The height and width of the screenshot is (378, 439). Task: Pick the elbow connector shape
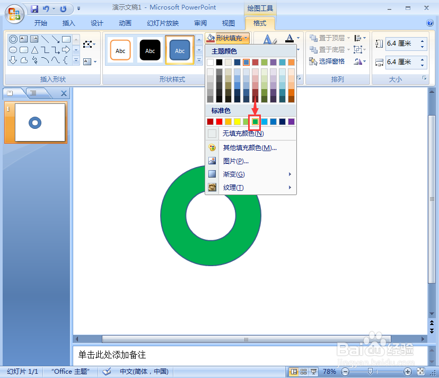pyautogui.click(x=45, y=50)
